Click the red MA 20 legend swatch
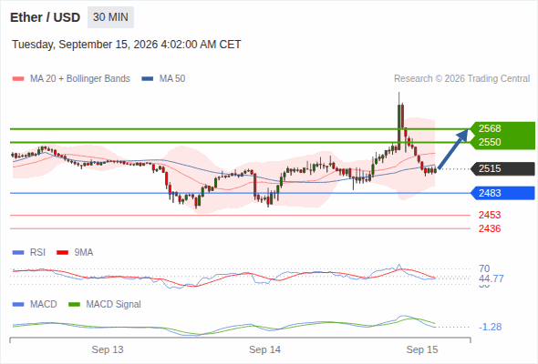Screen dimensions: 538x364 point(18,79)
